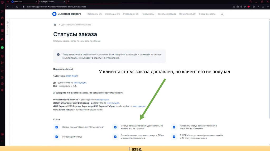Screen dimensions: 270x151
Task: Open инструкции link for rFBS Express
Action: coord(139,106)
